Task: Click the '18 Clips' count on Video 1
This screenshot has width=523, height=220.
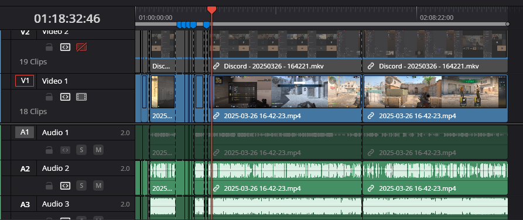Action: 33,111
